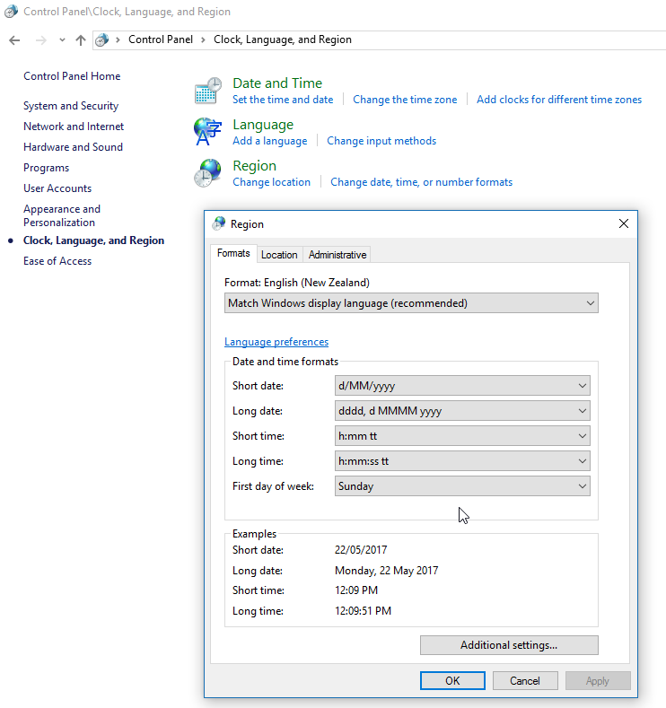Switch to the Formats tab

tap(233, 253)
